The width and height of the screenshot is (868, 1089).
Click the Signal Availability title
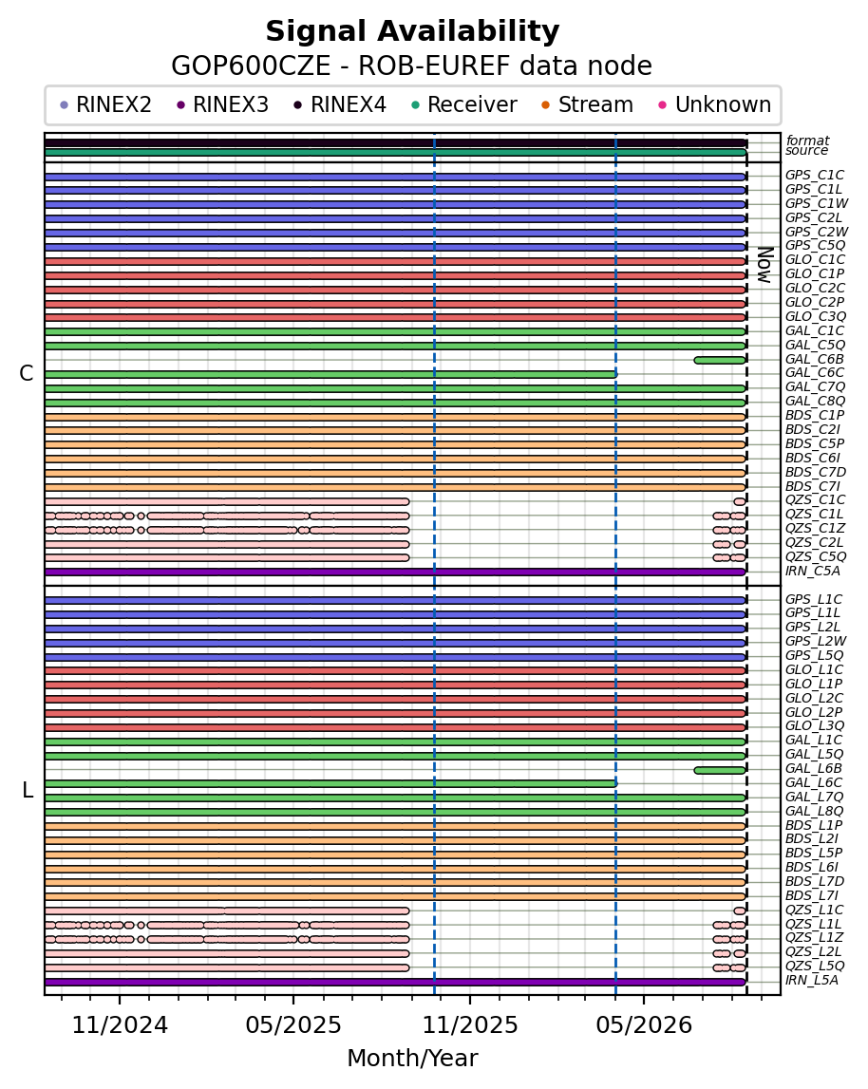[x=413, y=32]
